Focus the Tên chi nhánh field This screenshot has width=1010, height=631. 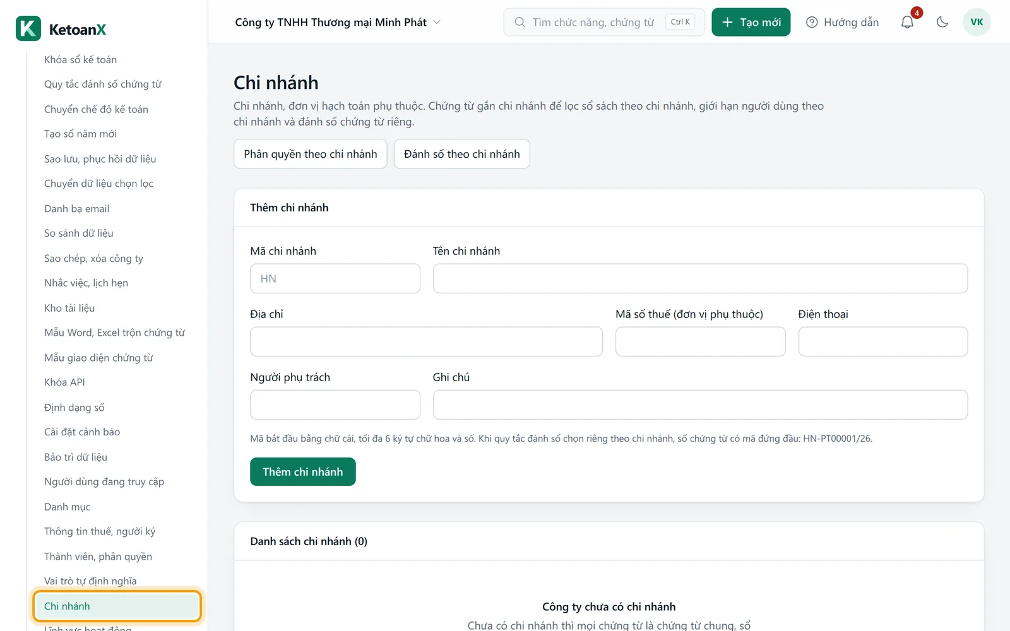pyautogui.click(x=700, y=278)
